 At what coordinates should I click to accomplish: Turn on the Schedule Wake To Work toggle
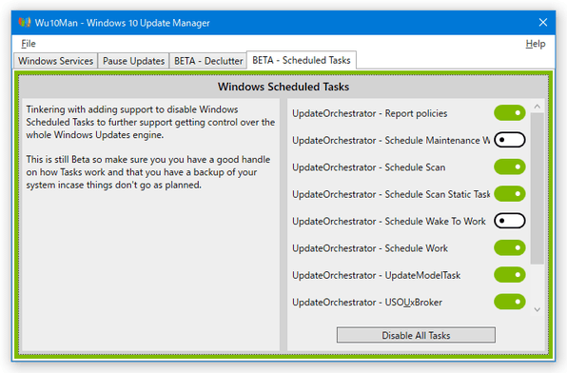point(510,221)
